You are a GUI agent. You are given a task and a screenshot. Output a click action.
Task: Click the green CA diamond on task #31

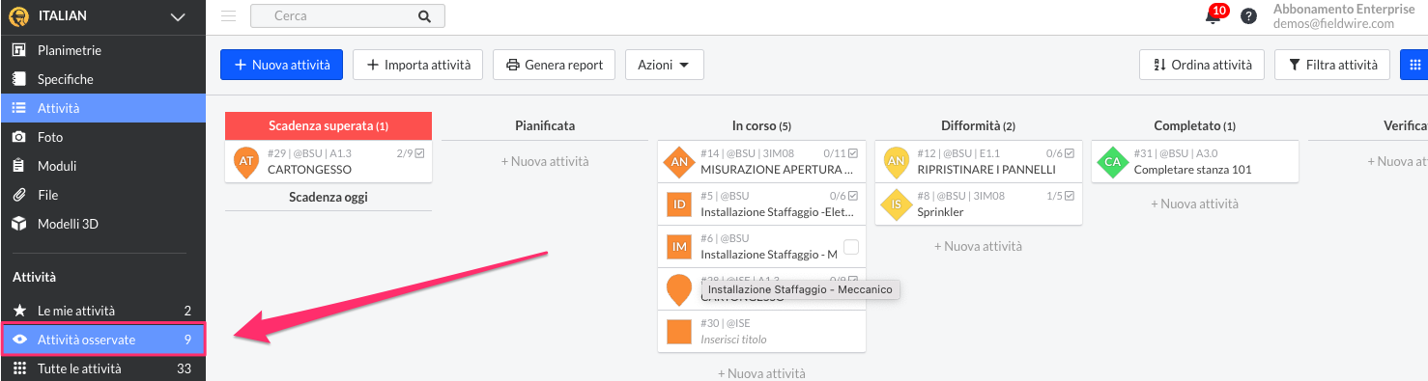[x=1112, y=162]
